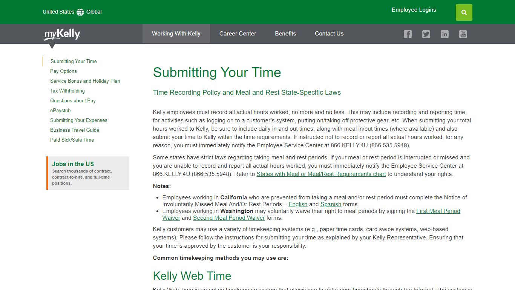
Task: Open Paid Sick/Safe Time page
Action: 72,140
